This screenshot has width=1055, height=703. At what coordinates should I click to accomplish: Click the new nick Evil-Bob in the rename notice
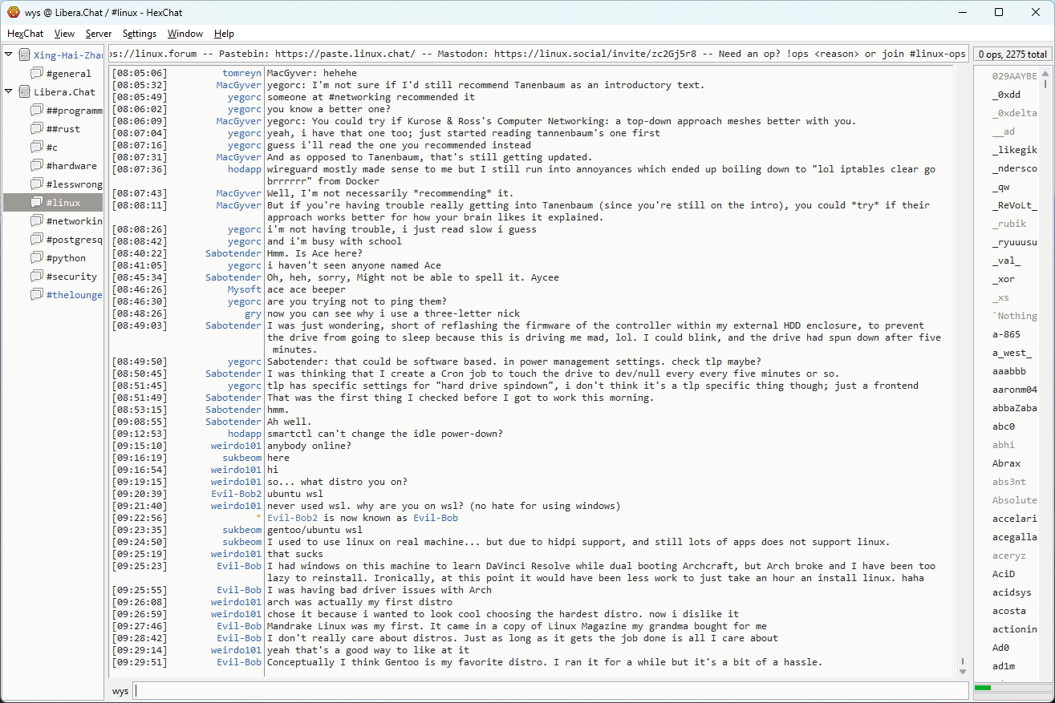point(436,518)
